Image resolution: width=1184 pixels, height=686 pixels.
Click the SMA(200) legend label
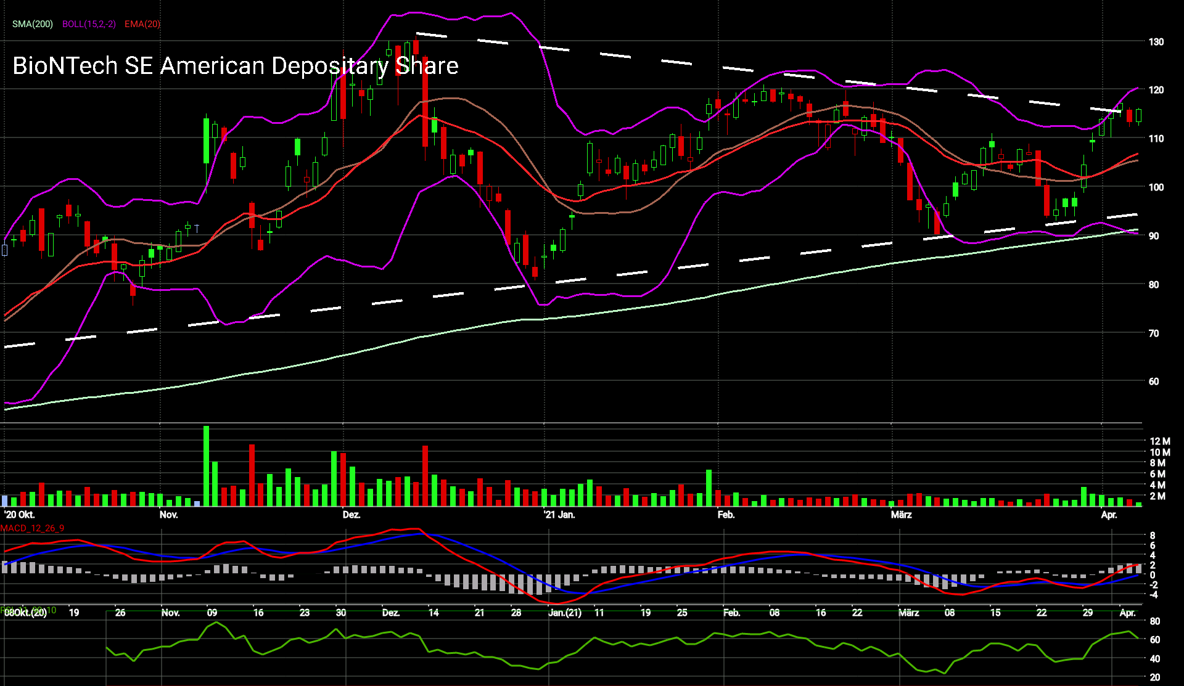[33, 24]
